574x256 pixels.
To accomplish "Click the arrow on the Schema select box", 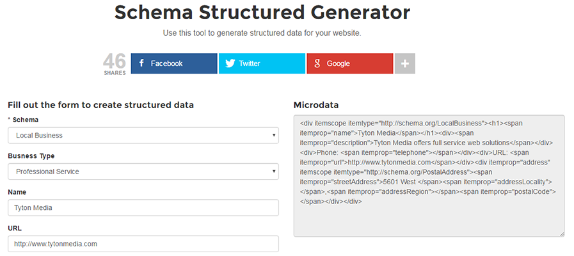I will point(274,135).
